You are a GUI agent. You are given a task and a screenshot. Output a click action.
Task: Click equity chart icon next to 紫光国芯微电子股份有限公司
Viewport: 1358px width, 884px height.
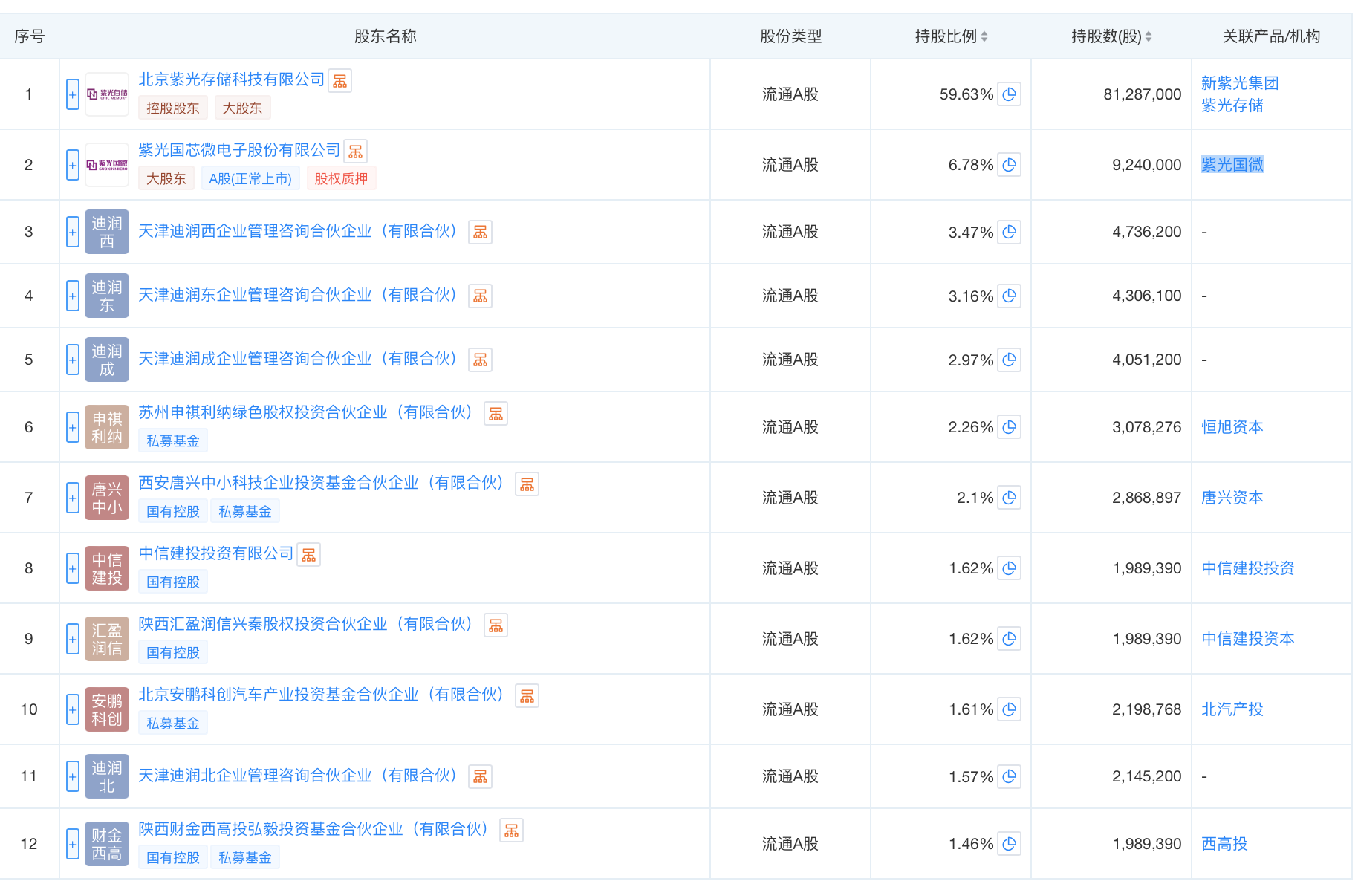(x=355, y=152)
